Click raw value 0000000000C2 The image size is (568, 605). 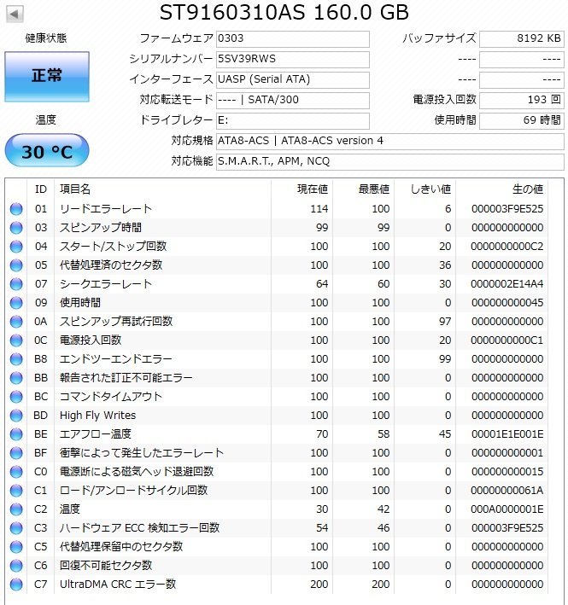coord(507,246)
